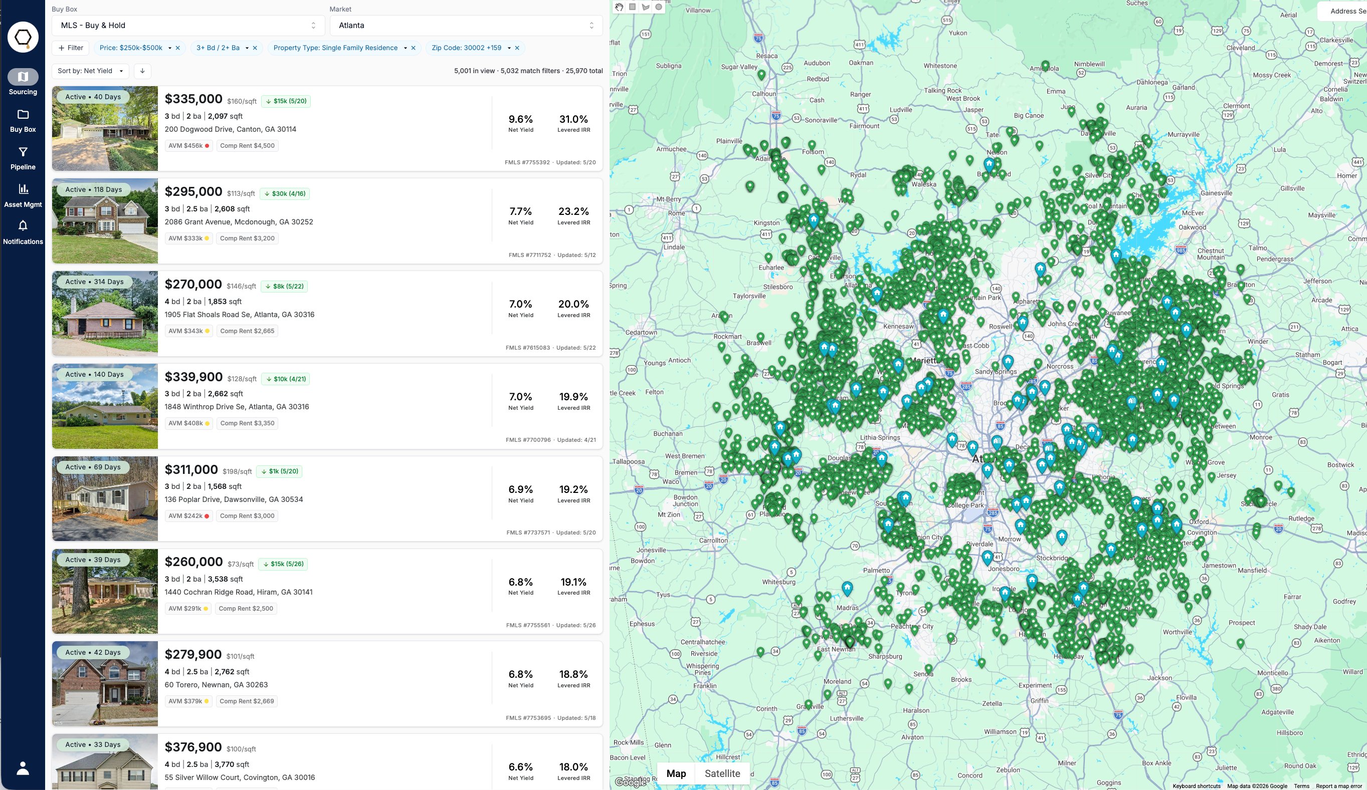The image size is (1367, 790).
Task: Click the 31.0% Levered IRR value
Action: [x=573, y=119]
